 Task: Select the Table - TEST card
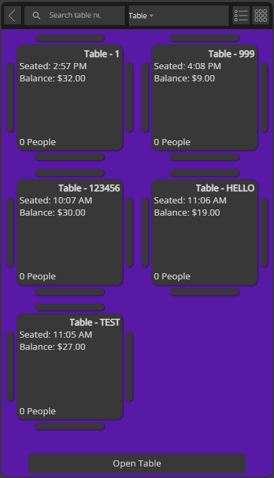pyautogui.click(x=70, y=367)
